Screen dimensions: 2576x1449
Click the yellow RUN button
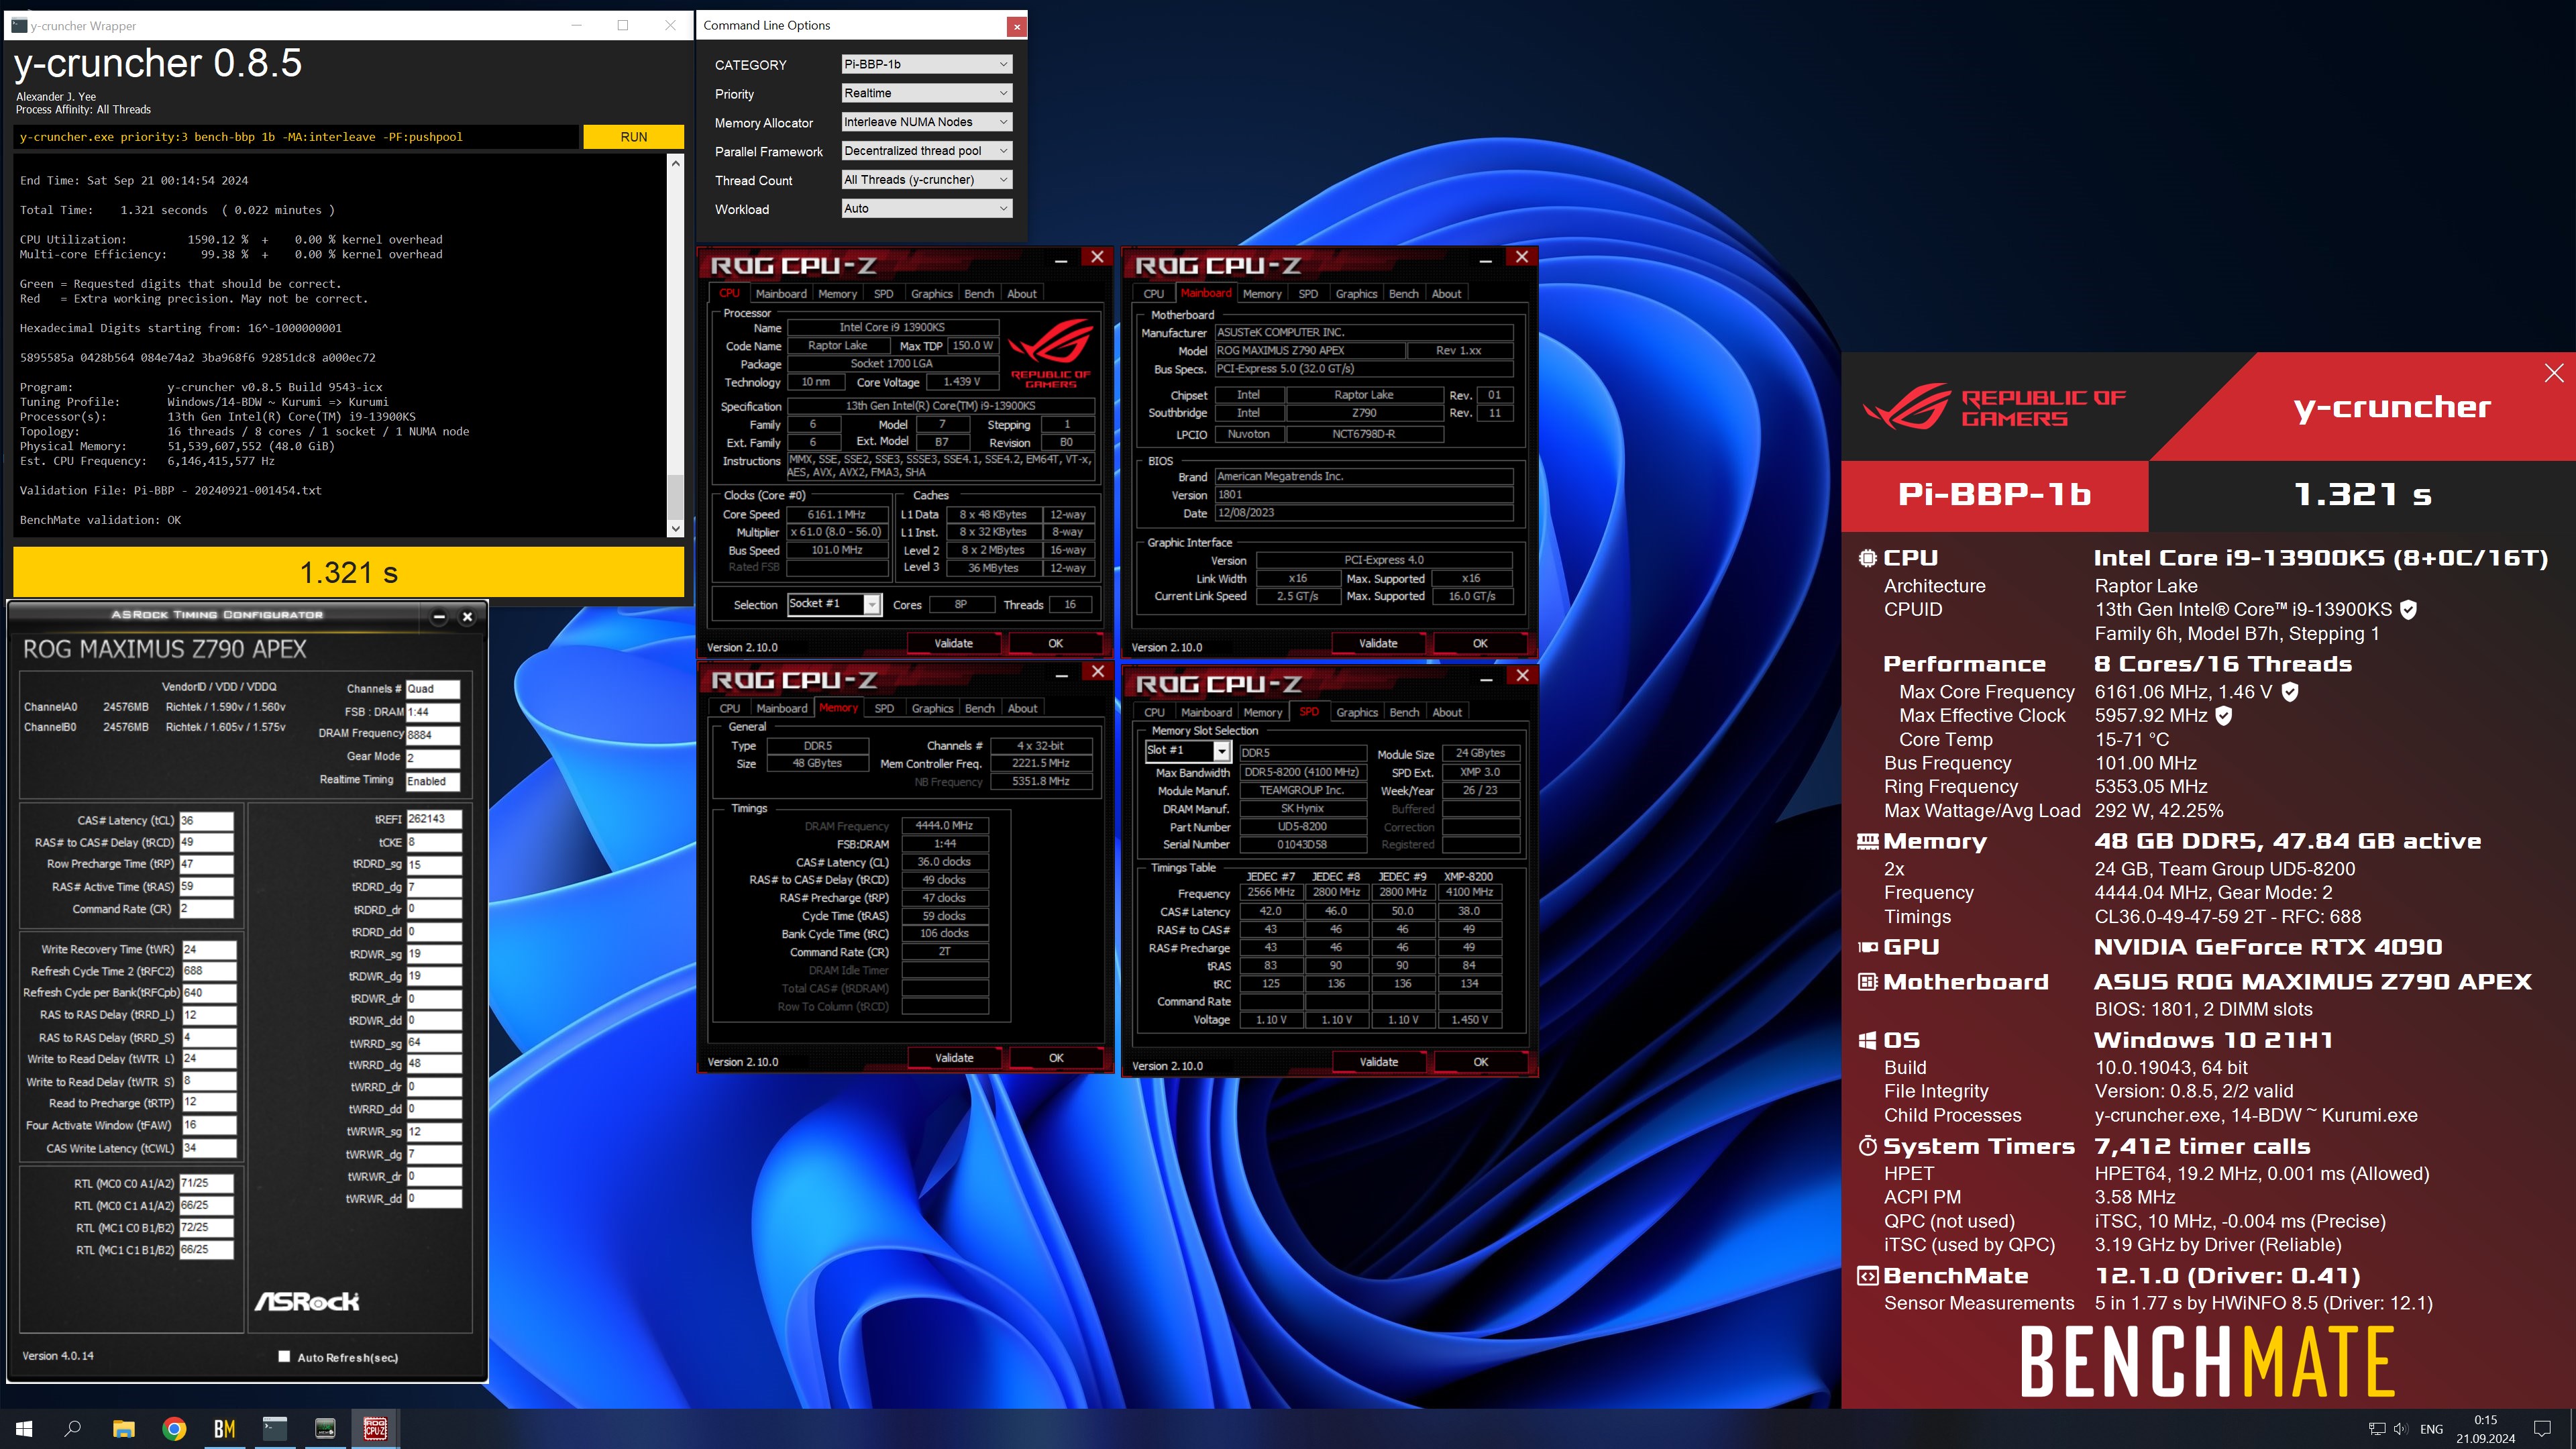tap(633, 137)
